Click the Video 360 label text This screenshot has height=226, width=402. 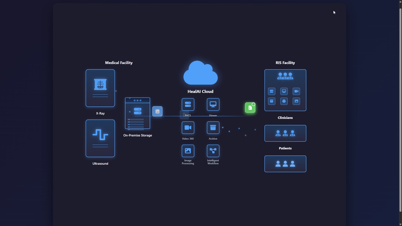coord(188,139)
